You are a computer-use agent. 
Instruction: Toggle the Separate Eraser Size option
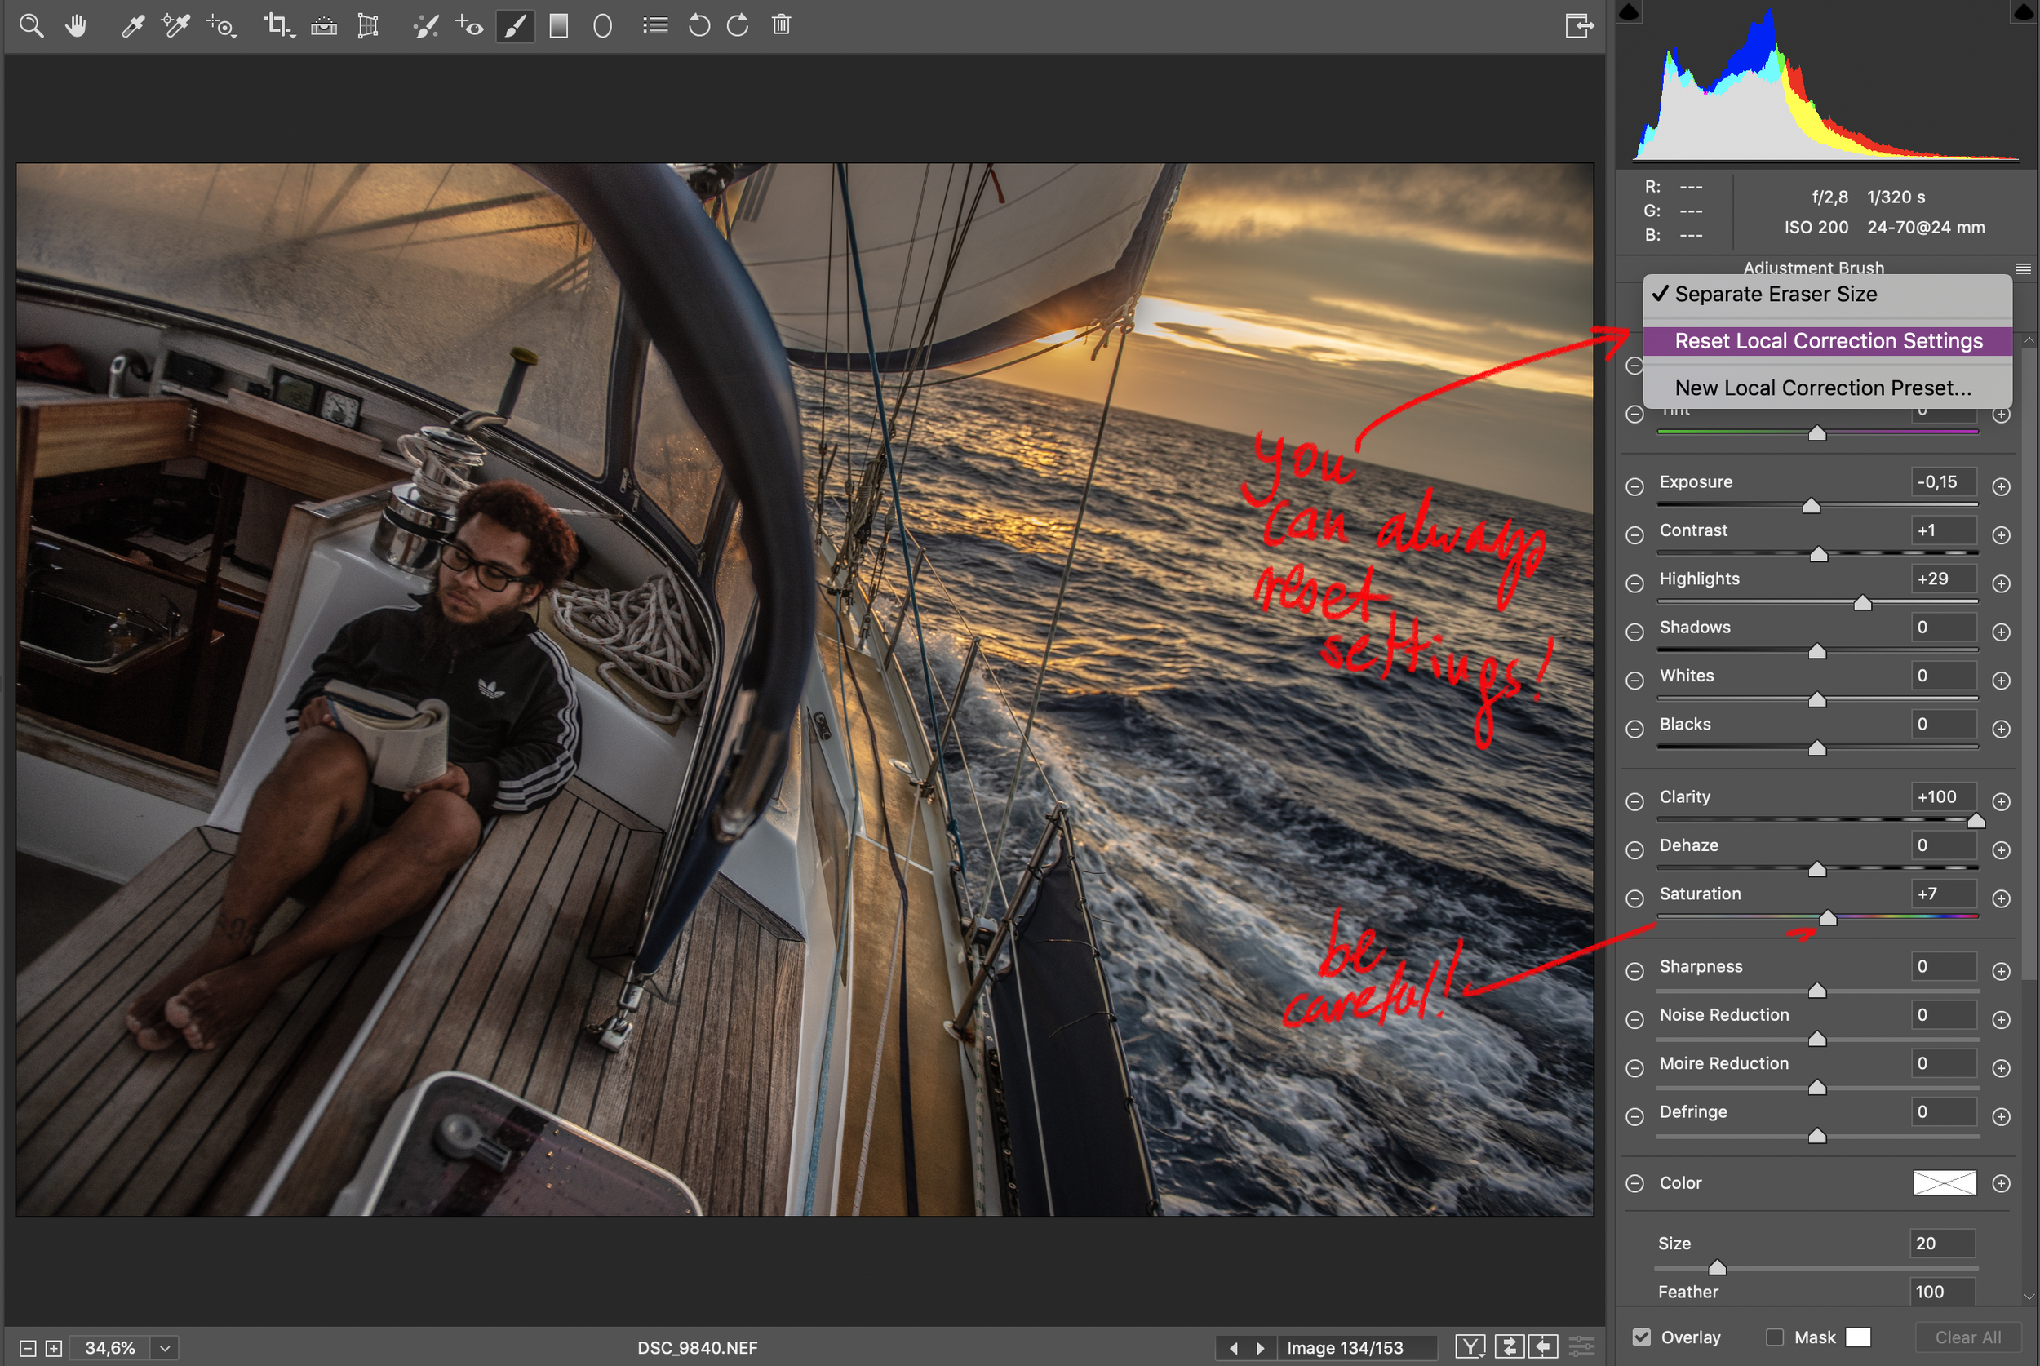pyautogui.click(x=1775, y=295)
